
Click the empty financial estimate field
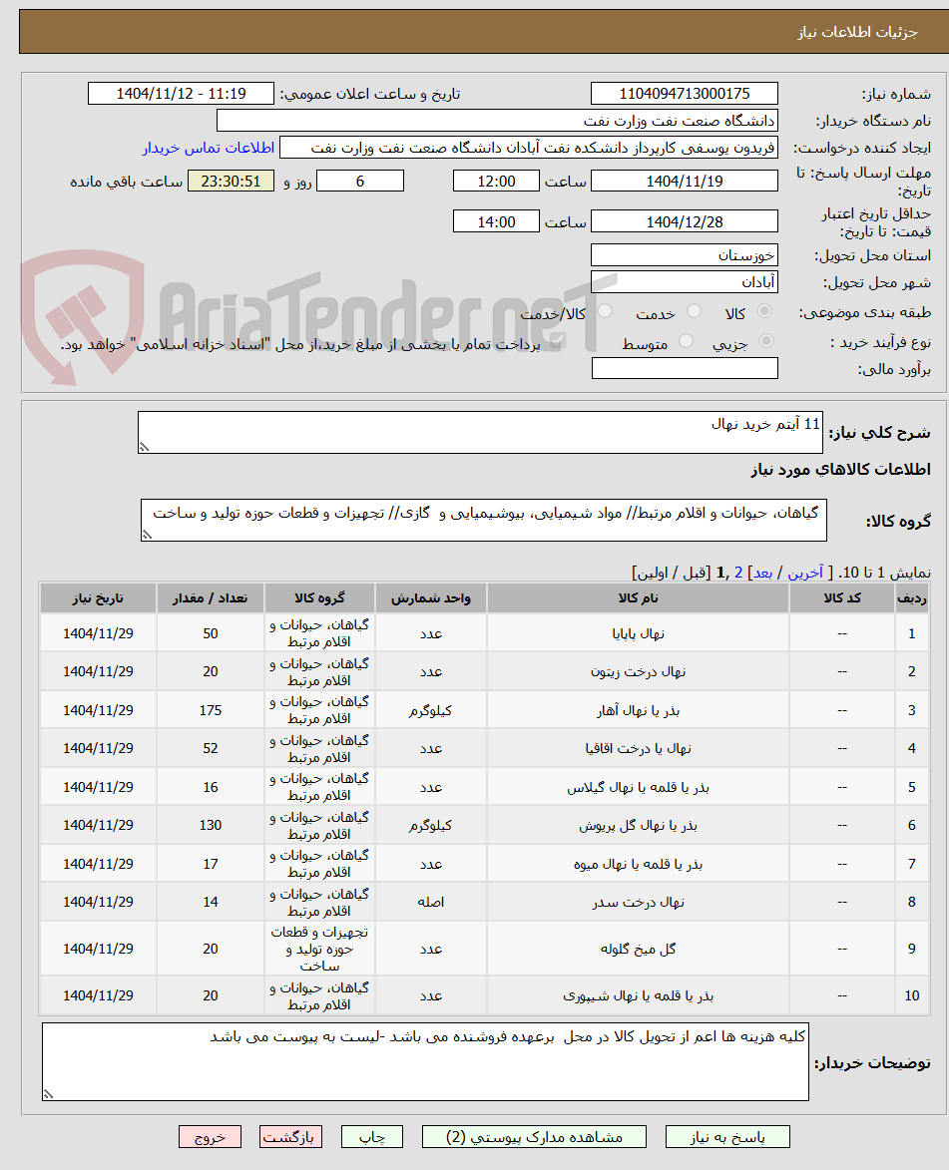(685, 368)
